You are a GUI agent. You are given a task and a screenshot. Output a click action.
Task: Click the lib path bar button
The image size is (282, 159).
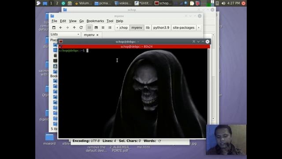coord(148,27)
